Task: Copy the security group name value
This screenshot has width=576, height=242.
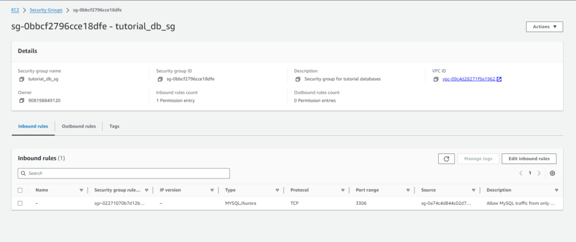Action: (x=21, y=79)
